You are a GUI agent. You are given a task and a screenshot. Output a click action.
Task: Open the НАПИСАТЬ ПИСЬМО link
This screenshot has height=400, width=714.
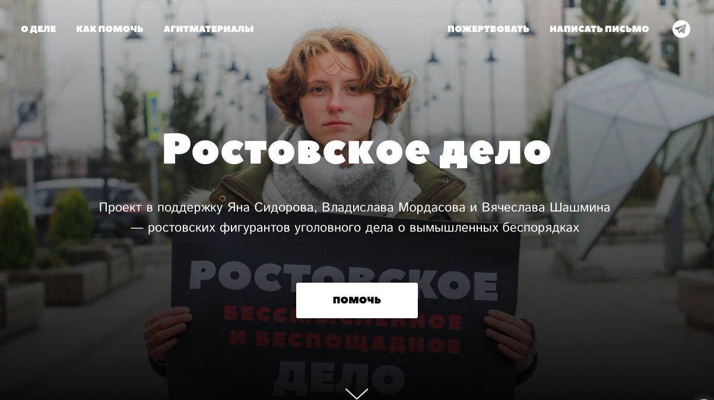(599, 29)
